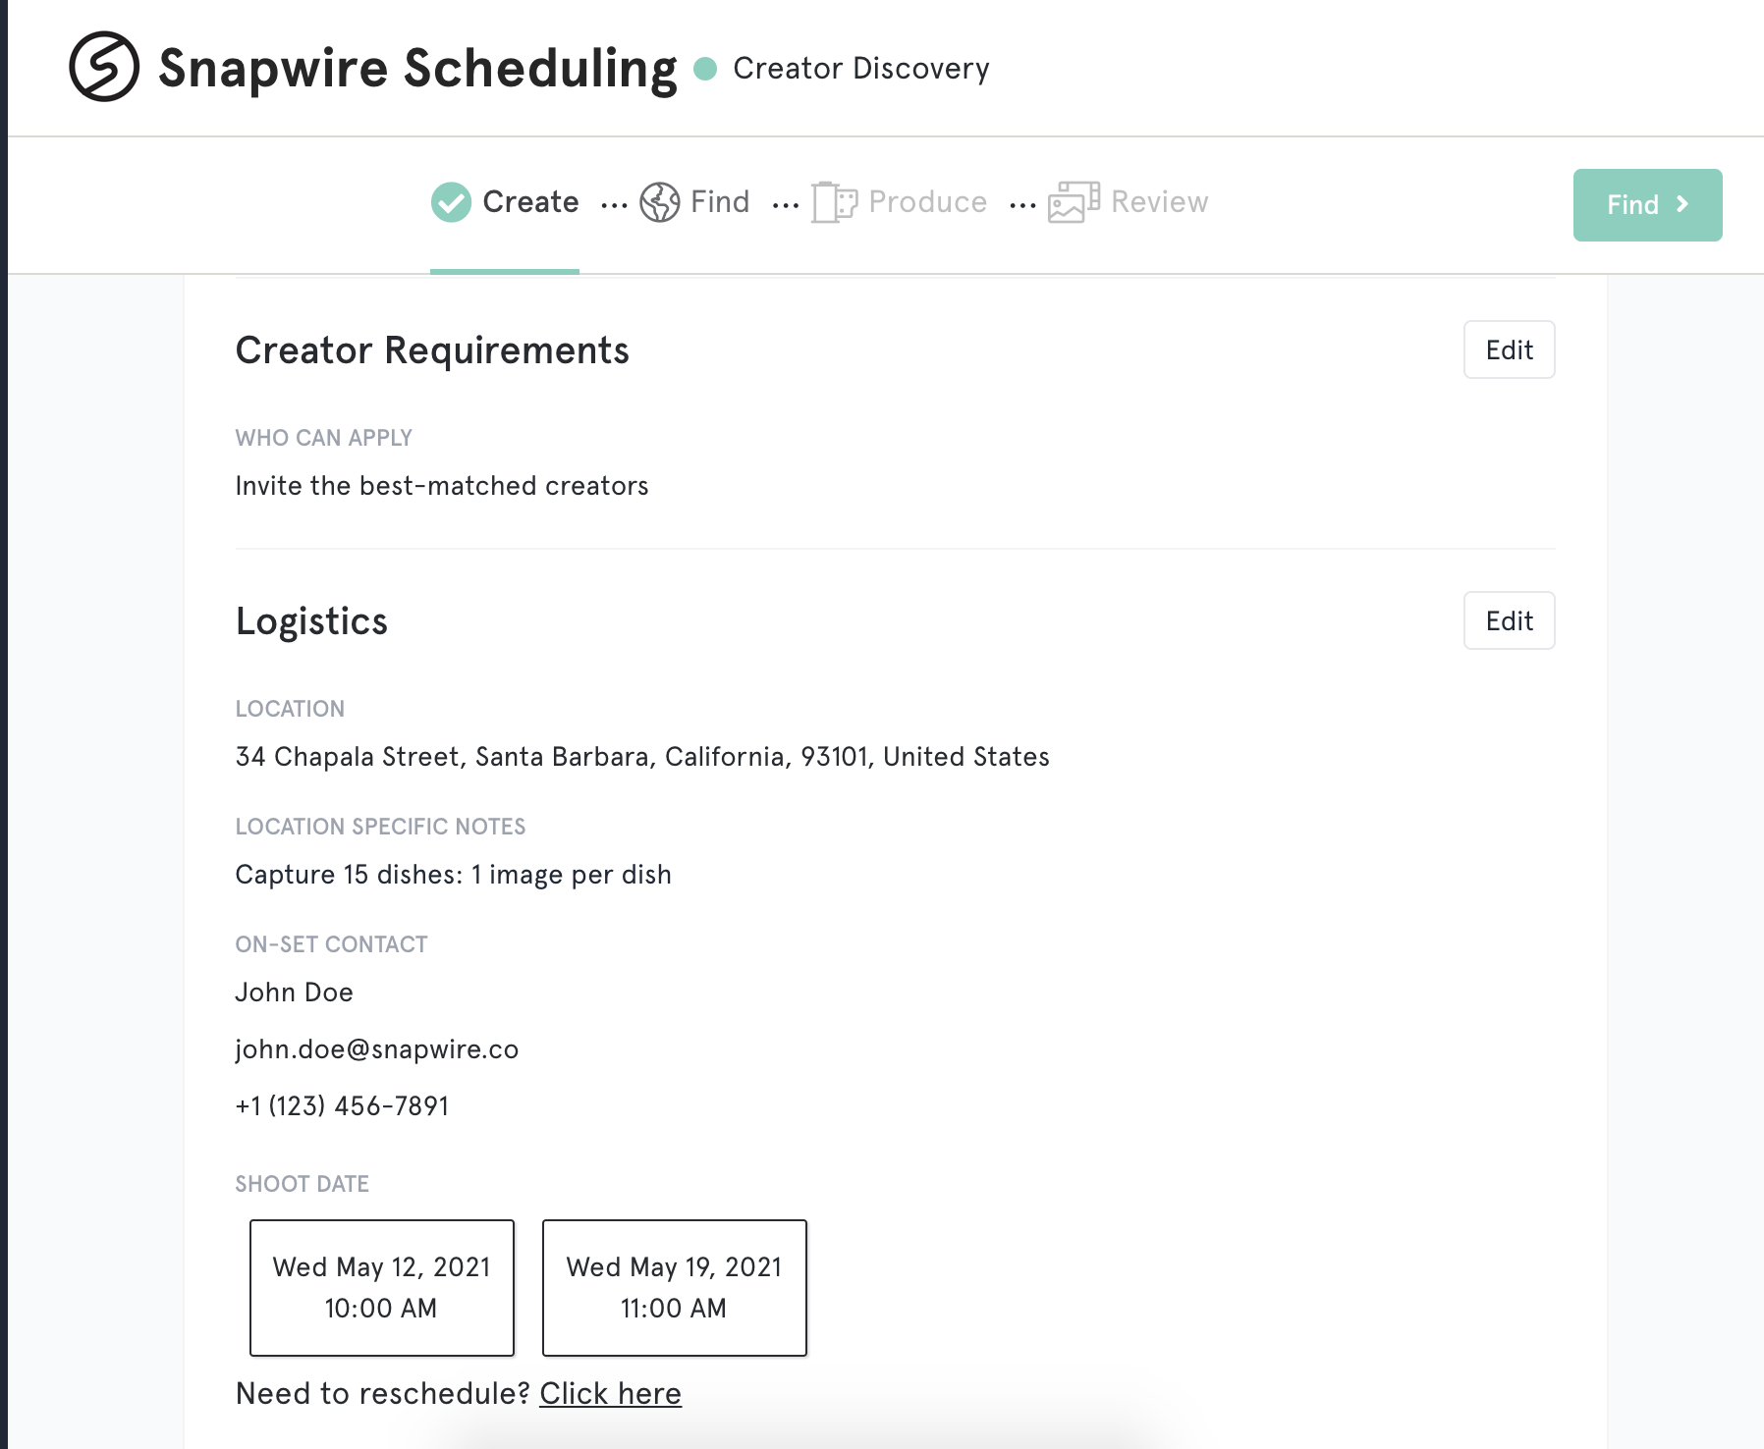Viewport: 1764px width, 1449px height.
Task: Click 'Invite the best-matched creators' text
Action: pos(442,486)
